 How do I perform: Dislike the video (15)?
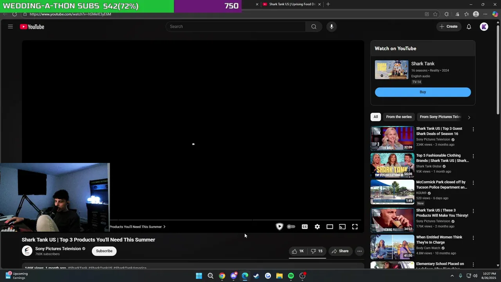tap(317, 251)
